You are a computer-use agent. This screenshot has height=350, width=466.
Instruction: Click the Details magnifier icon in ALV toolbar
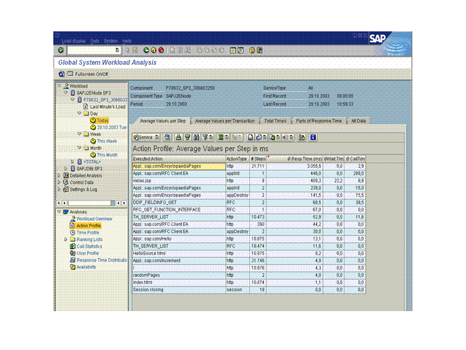168,137
